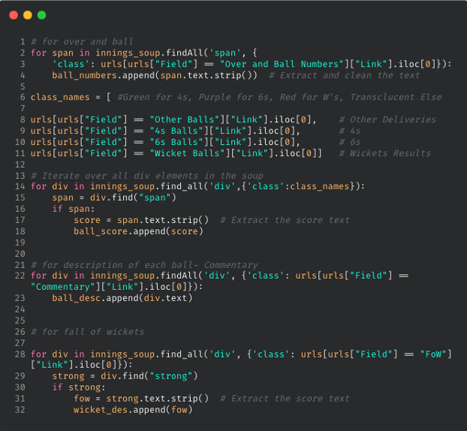Viewport: 467px width, 431px height.
Task: Click the "# Other Deliveries" comment
Action: [x=387, y=120]
